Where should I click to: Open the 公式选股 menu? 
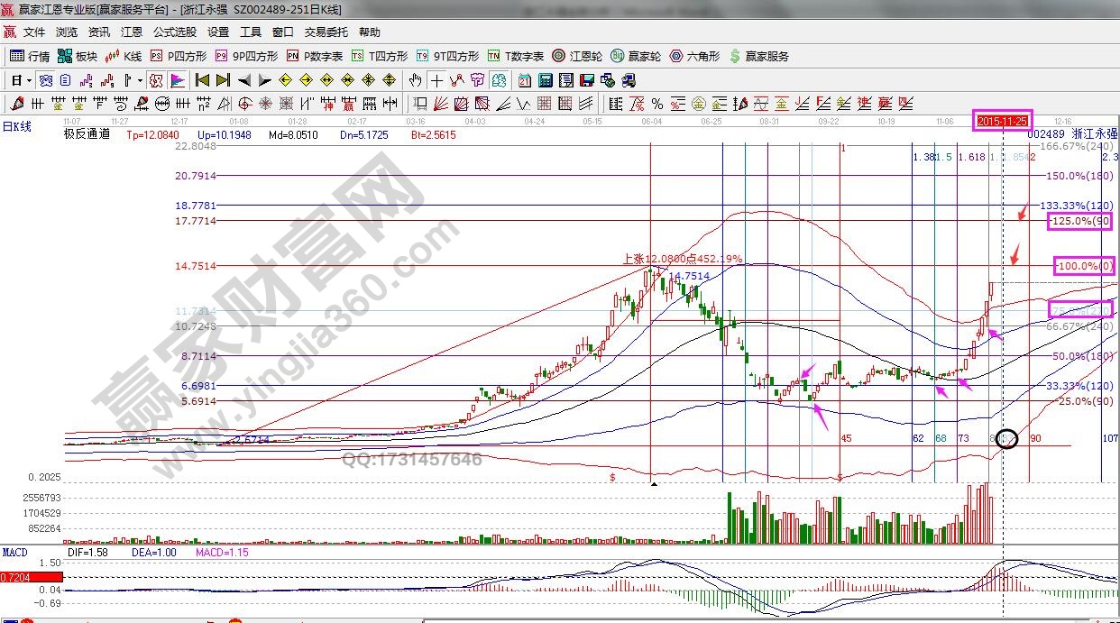174,32
